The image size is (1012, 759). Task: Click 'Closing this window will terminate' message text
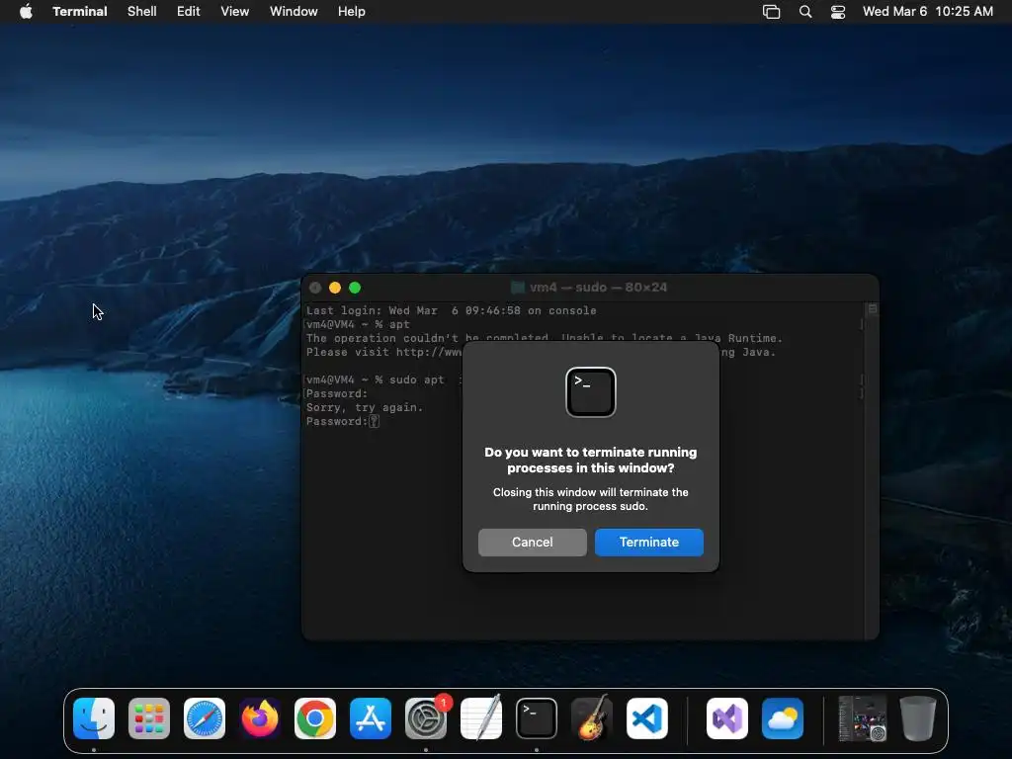click(x=591, y=499)
